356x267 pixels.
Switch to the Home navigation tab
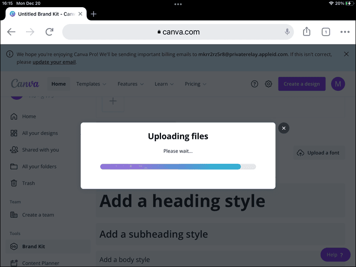click(x=58, y=84)
